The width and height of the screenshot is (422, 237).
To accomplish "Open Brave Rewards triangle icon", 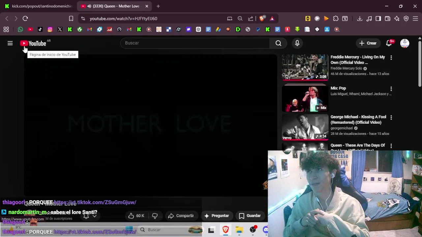I will point(272,19).
